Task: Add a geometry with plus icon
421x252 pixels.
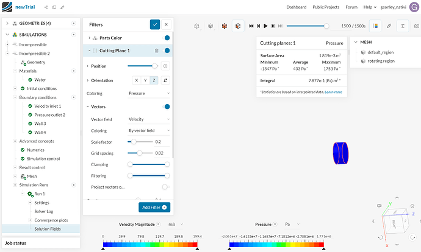Action: coord(74,23)
